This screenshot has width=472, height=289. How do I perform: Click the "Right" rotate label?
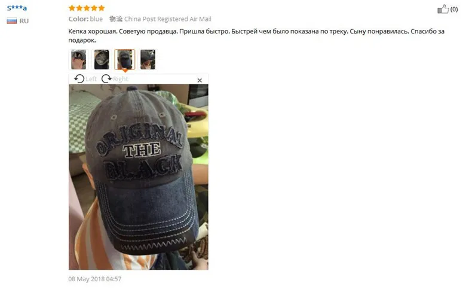pyautogui.click(x=121, y=79)
